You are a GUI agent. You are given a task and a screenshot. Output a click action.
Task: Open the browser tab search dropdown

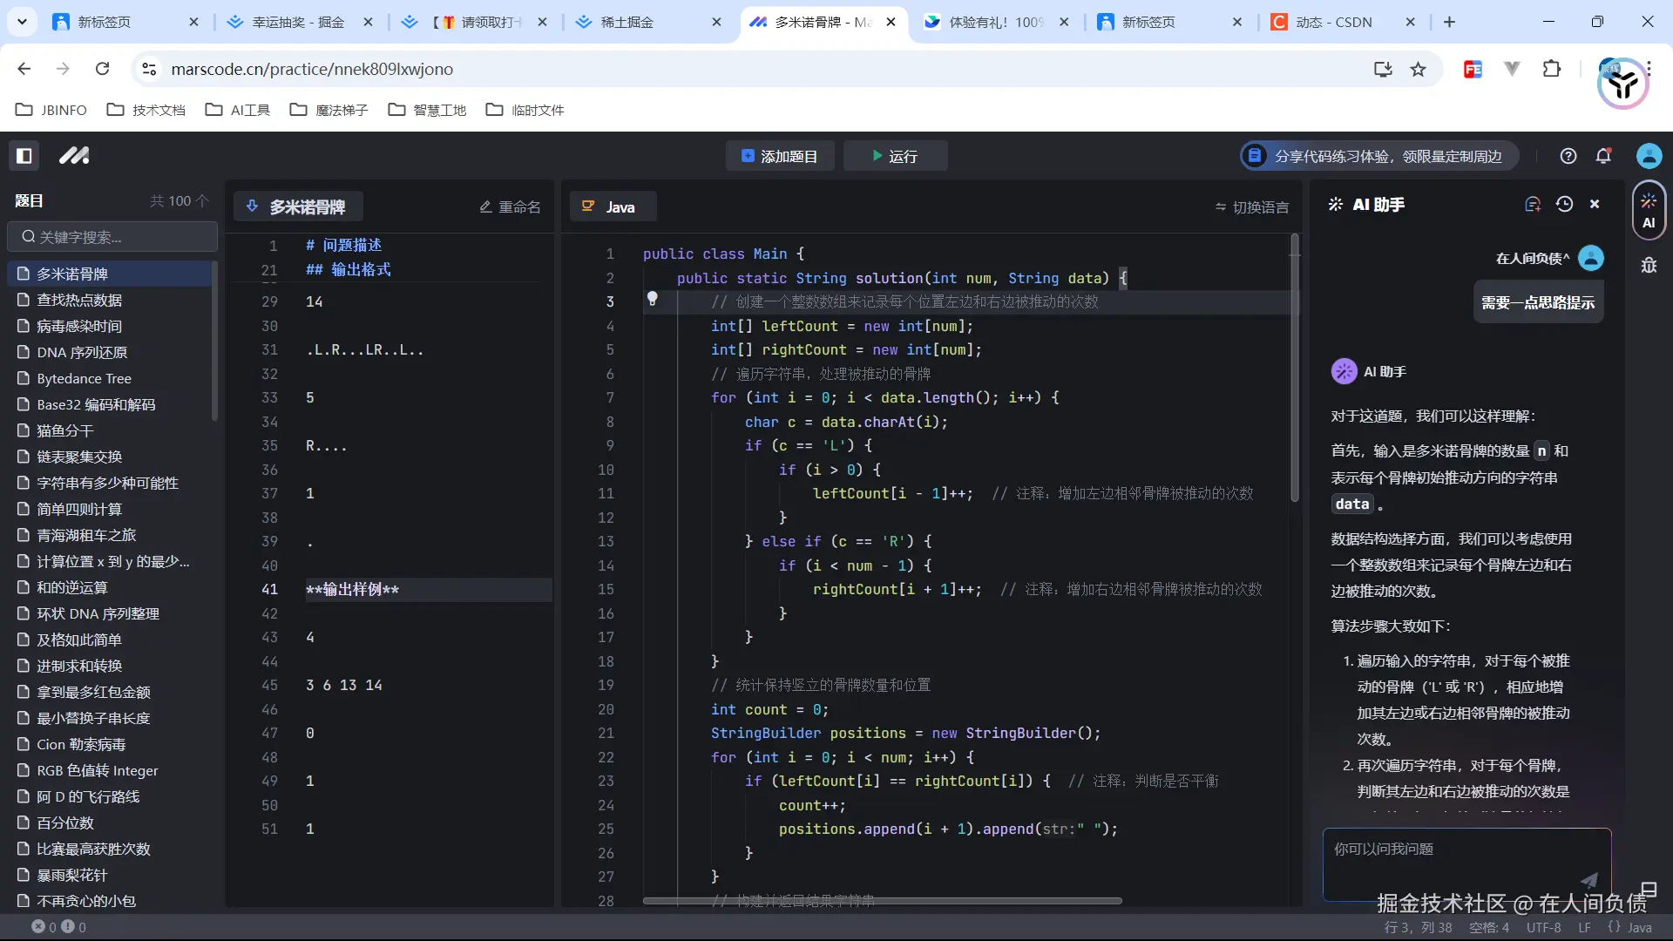tap(22, 22)
